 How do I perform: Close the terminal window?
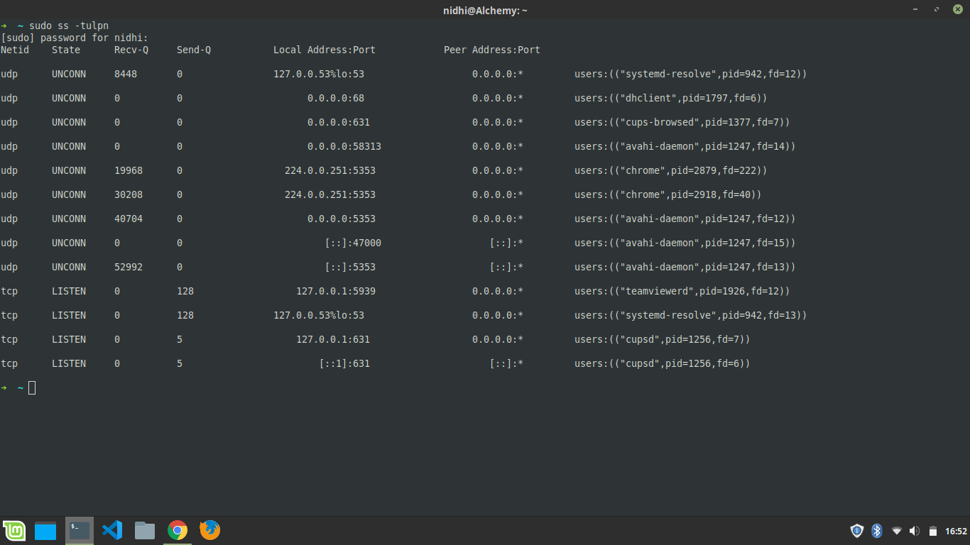point(957,9)
